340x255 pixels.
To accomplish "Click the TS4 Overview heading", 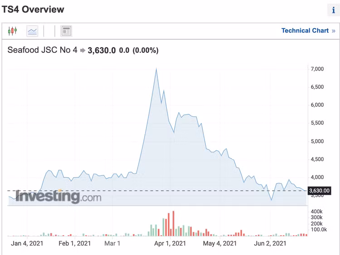I will pos(33,9).
